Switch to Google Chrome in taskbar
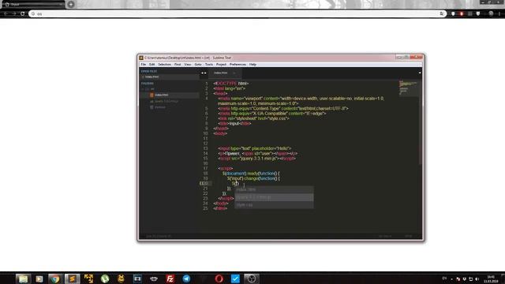505x284 pixels. tap(55, 278)
